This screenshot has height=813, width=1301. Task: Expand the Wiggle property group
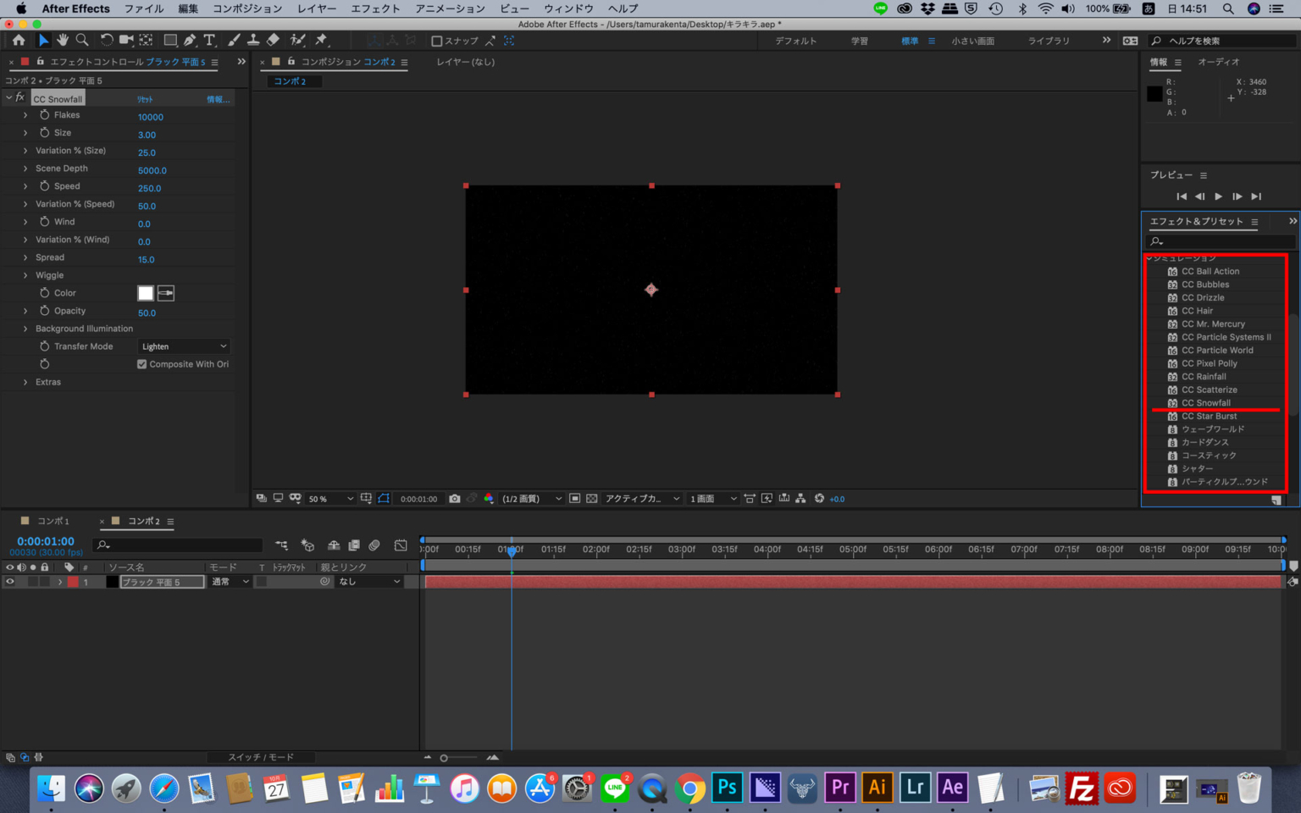tap(24, 274)
